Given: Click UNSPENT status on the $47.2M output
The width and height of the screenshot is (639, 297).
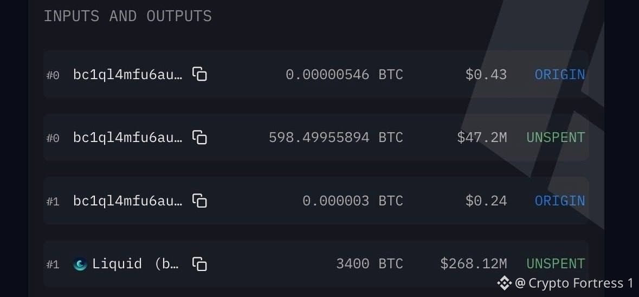Looking at the screenshot, I should (556, 138).
